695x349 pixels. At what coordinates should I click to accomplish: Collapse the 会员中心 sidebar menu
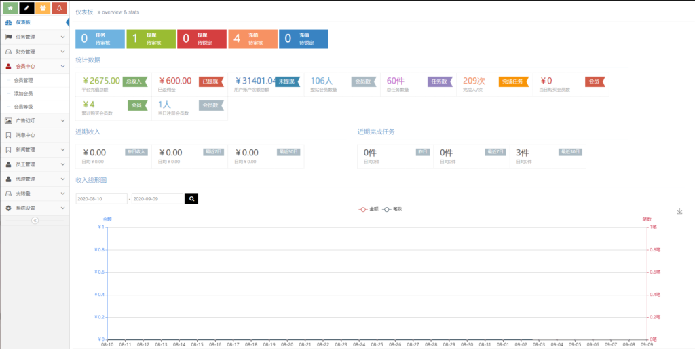[x=34, y=67]
